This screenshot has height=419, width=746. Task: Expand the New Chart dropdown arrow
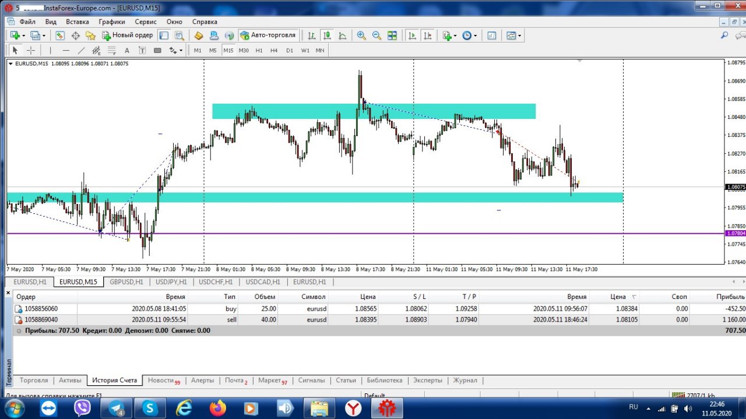click(24, 36)
